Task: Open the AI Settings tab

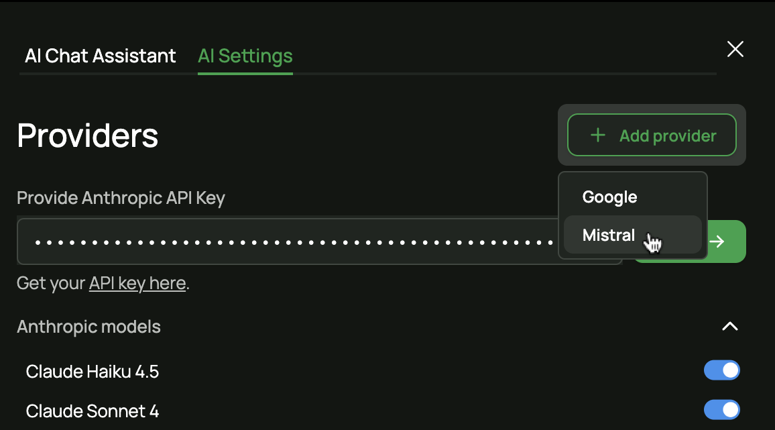Action: coord(245,56)
